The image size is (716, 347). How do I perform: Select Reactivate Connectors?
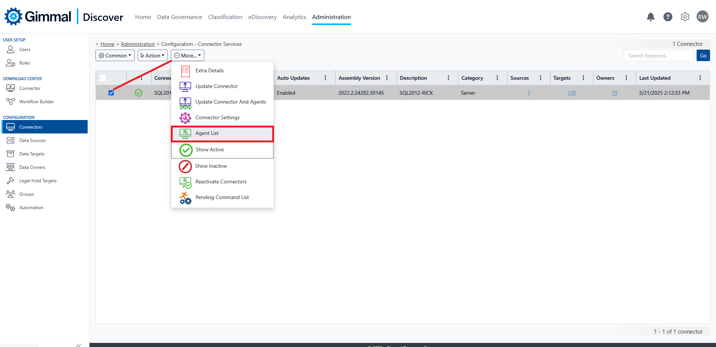pos(221,182)
